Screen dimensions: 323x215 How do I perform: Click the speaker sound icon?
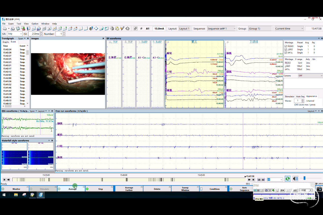click(295, 179)
